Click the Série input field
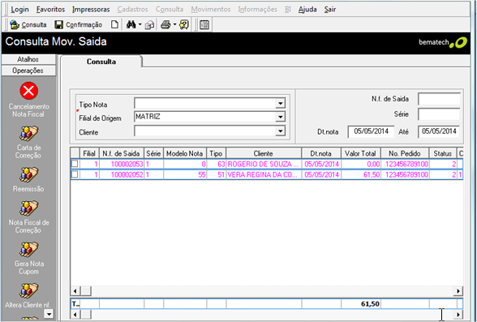 tap(439, 114)
